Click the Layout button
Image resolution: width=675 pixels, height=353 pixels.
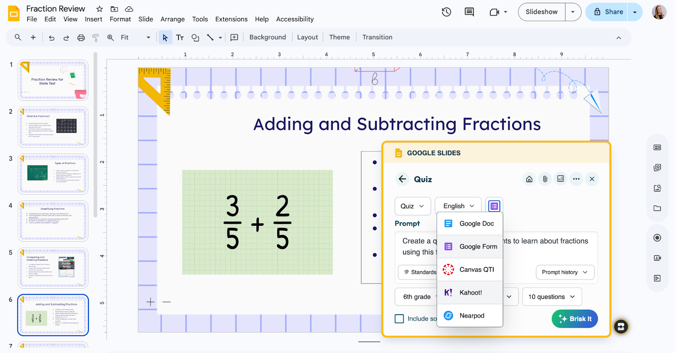pyautogui.click(x=308, y=37)
